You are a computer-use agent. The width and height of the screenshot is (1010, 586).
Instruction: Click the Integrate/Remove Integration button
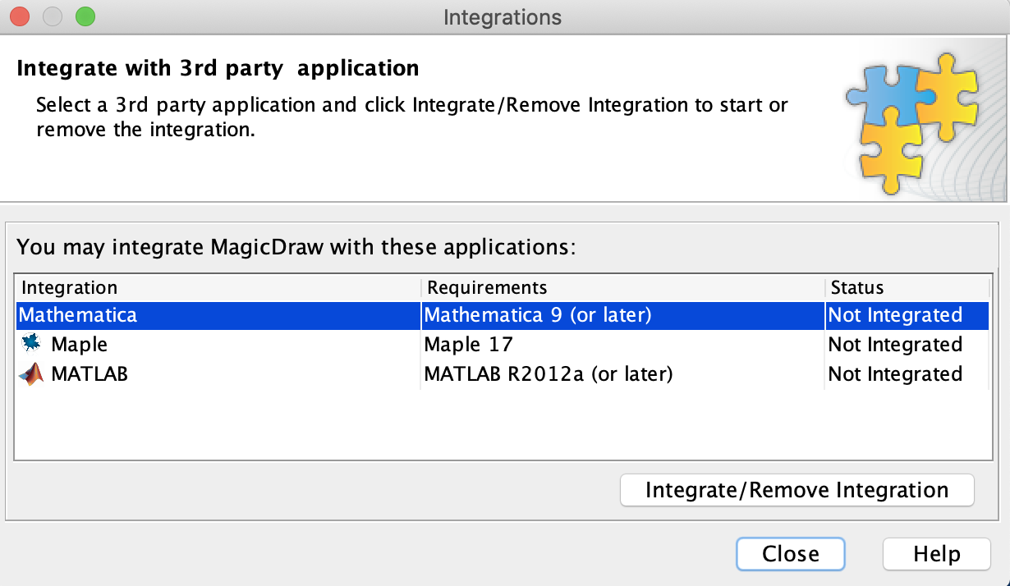pos(797,491)
